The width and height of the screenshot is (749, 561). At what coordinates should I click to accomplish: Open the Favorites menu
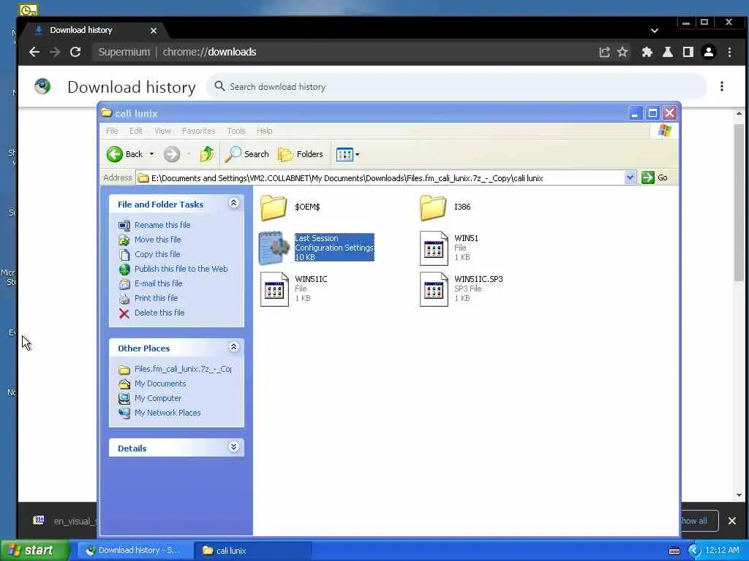pyautogui.click(x=199, y=131)
